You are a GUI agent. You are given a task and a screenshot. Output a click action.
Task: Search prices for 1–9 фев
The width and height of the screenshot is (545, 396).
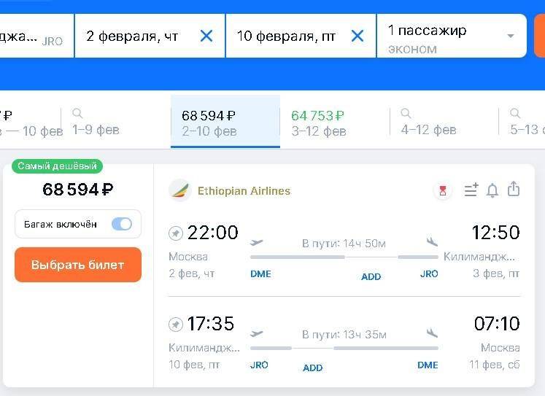coord(96,123)
